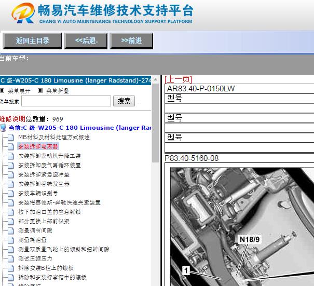314x286 pixels.
Task: Click document icon beside 按下加油口盖的应急解锁
Action: click(x=10, y=212)
